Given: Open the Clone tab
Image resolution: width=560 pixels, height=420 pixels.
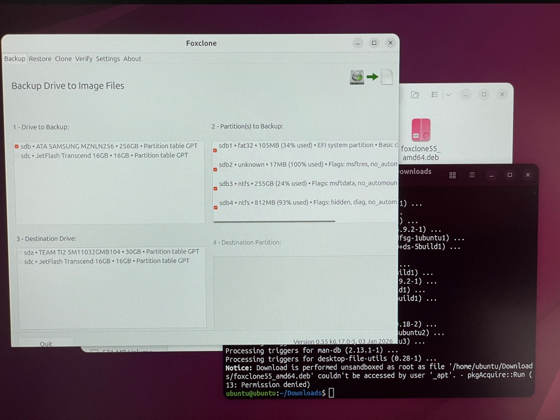Looking at the screenshot, I should tap(63, 59).
